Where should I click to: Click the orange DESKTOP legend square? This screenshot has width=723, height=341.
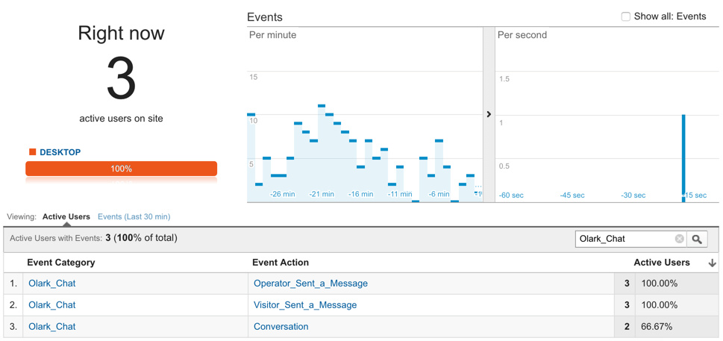tap(32, 152)
